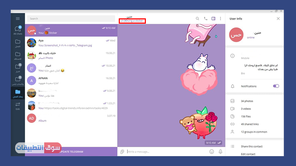Click the list icon beside Share this contact

tap(232, 146)
